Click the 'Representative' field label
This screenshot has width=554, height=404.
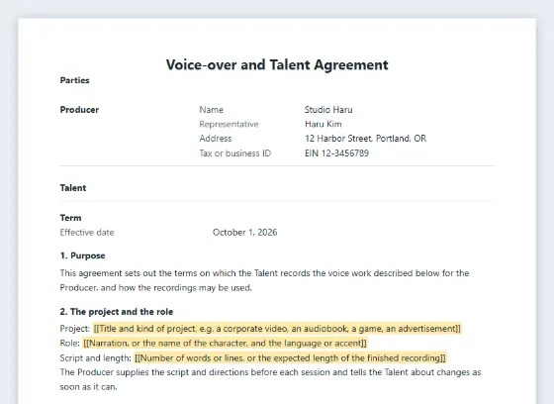coord(229,124)
